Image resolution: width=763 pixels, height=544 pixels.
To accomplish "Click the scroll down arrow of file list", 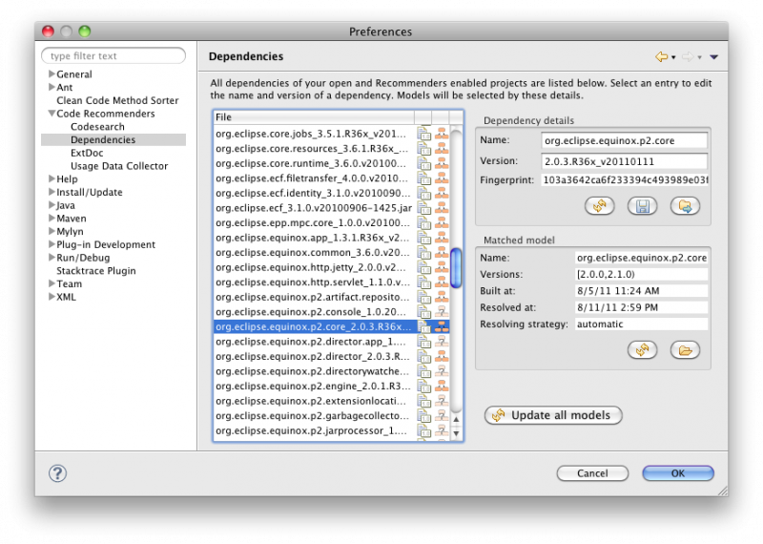I will [456, 433].
